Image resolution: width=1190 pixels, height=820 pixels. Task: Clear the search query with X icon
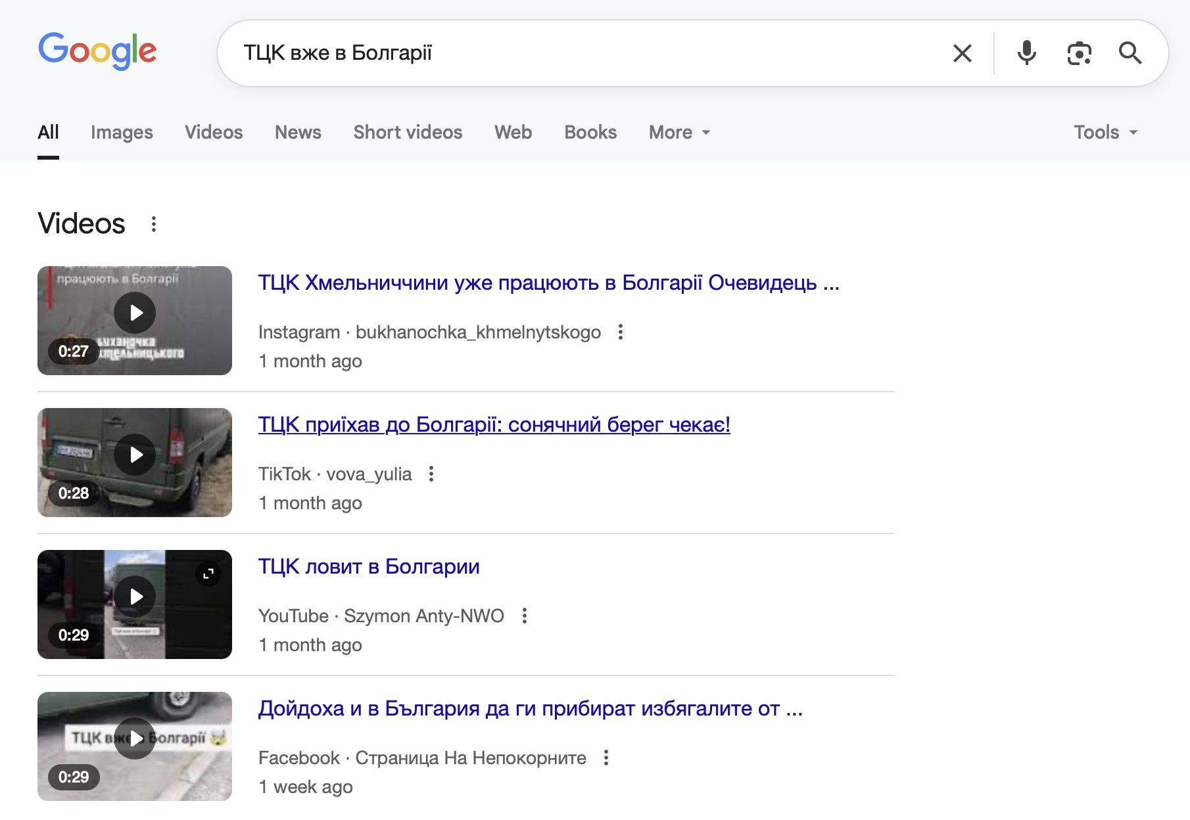click(962, 53)
